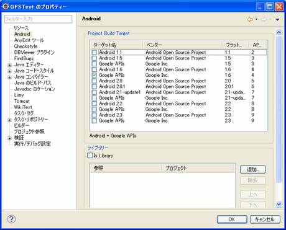
Task: Uncheck the Google APIs 1.6 checkbox
Action: (x=95, y=75)
